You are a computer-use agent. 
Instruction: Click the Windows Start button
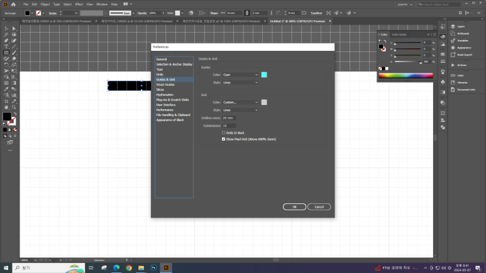[x=6, y=268]
